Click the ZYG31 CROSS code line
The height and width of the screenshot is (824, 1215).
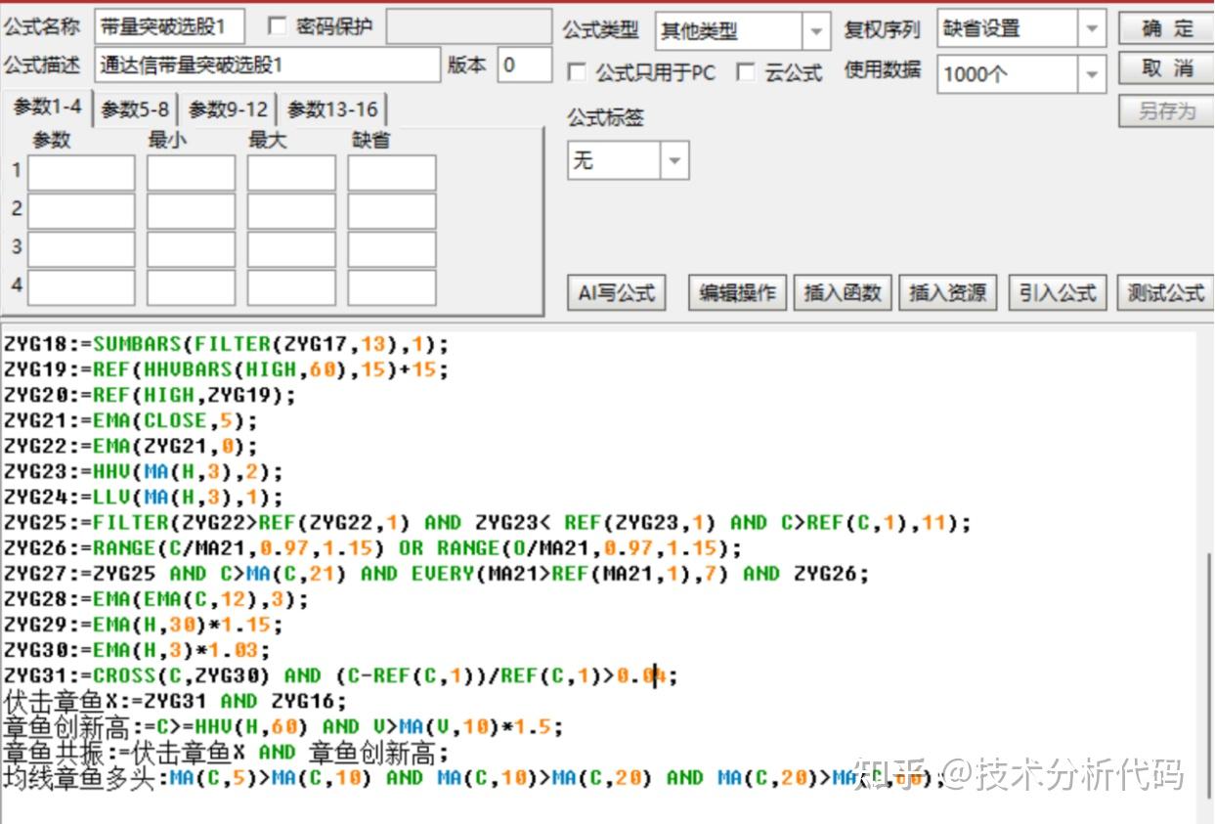[341, 674]
